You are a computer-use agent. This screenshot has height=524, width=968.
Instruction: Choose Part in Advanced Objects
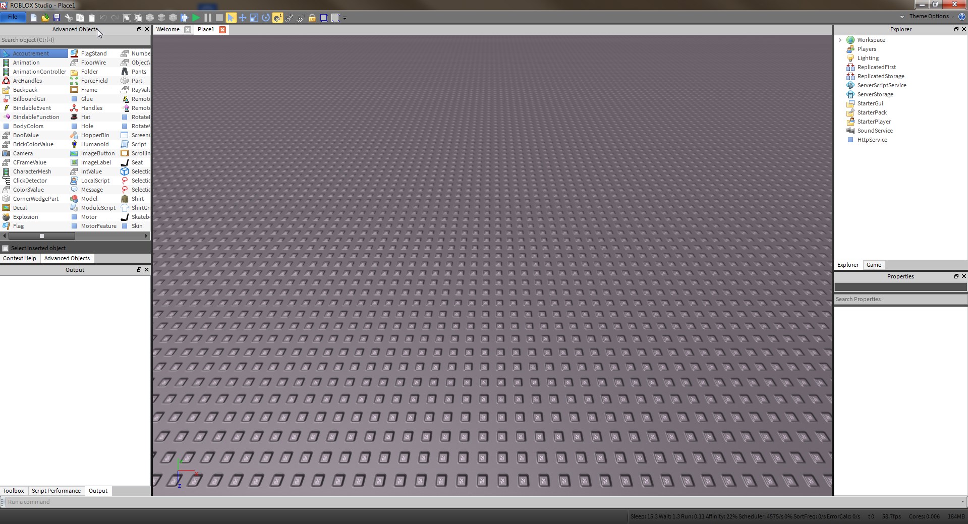point(137,81)
